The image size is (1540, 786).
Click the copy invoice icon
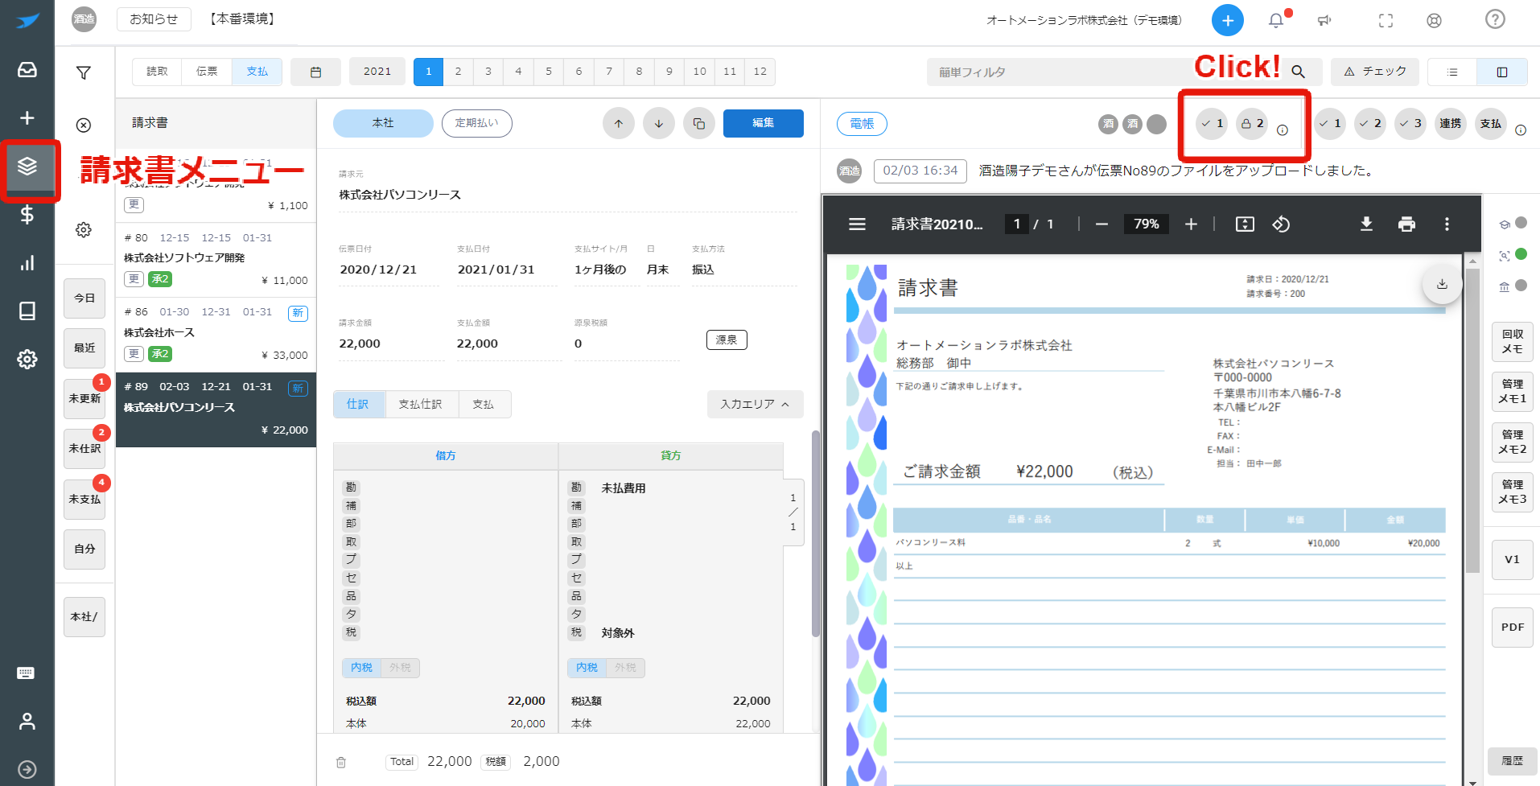tap(698, 124)
